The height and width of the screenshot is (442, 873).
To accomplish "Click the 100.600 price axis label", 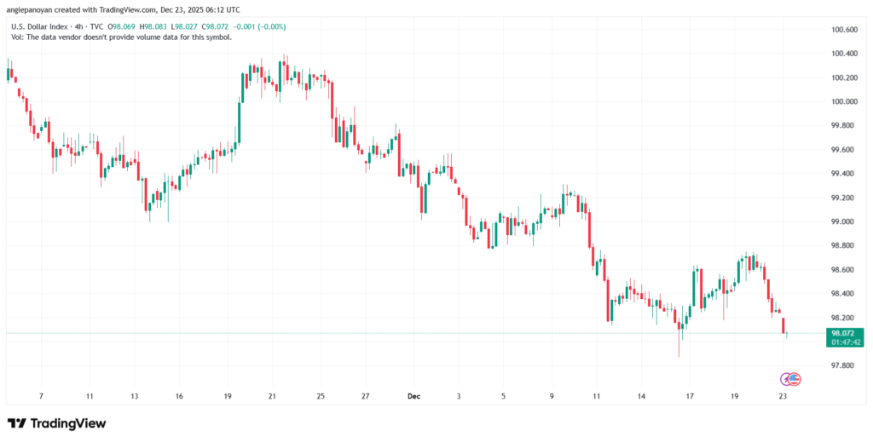I will pyautogui.click(x=843, y=30).
